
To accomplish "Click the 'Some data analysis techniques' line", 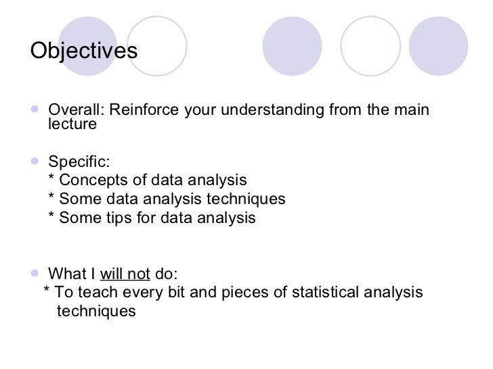I will 167,199.
